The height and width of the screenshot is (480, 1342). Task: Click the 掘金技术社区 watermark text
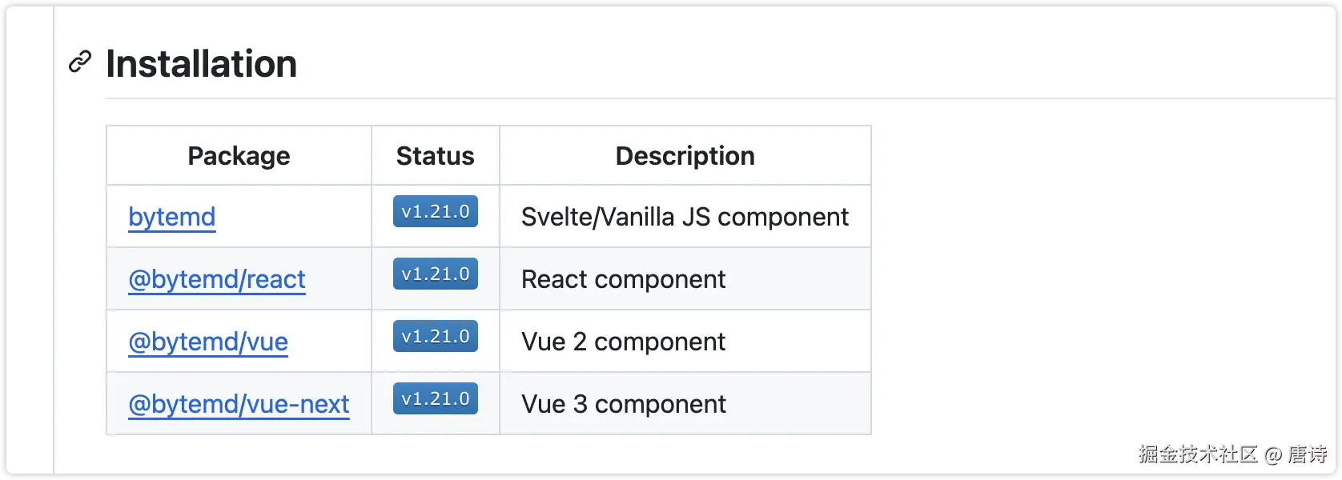[1198, 454]
